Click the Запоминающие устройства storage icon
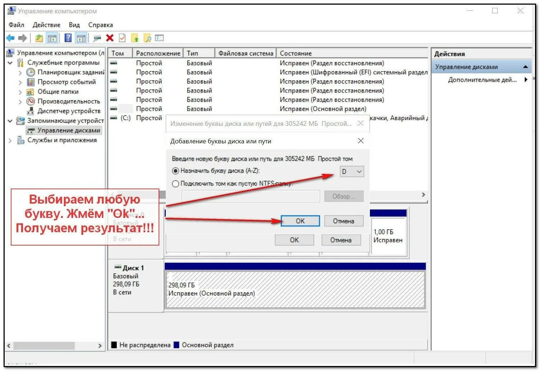Screen dimensions: 540x371 click(x=20, y=121)
